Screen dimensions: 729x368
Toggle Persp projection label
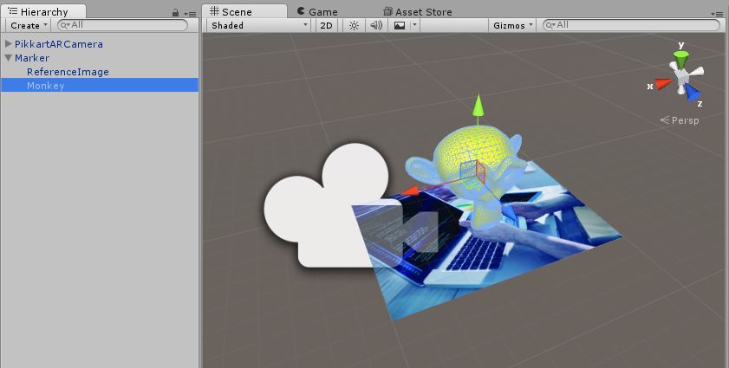pyautogui.click(x=680, y=120)
